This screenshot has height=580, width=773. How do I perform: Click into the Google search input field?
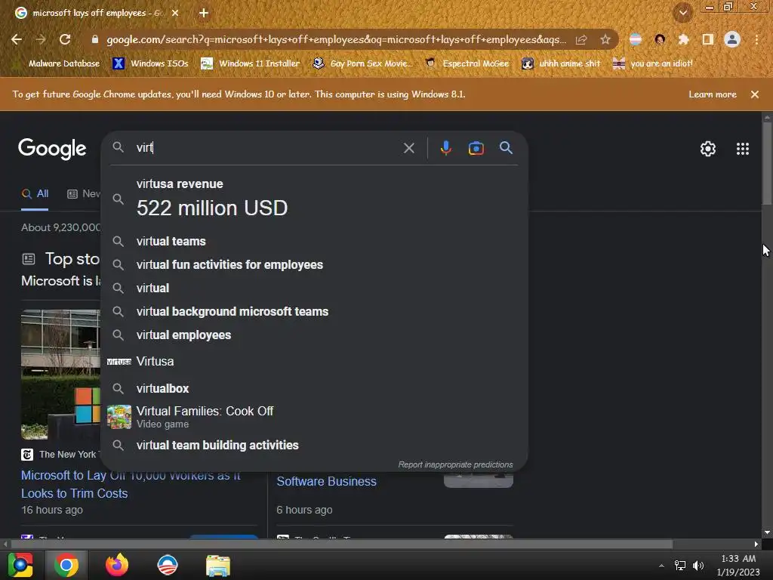tap(266, 148)
